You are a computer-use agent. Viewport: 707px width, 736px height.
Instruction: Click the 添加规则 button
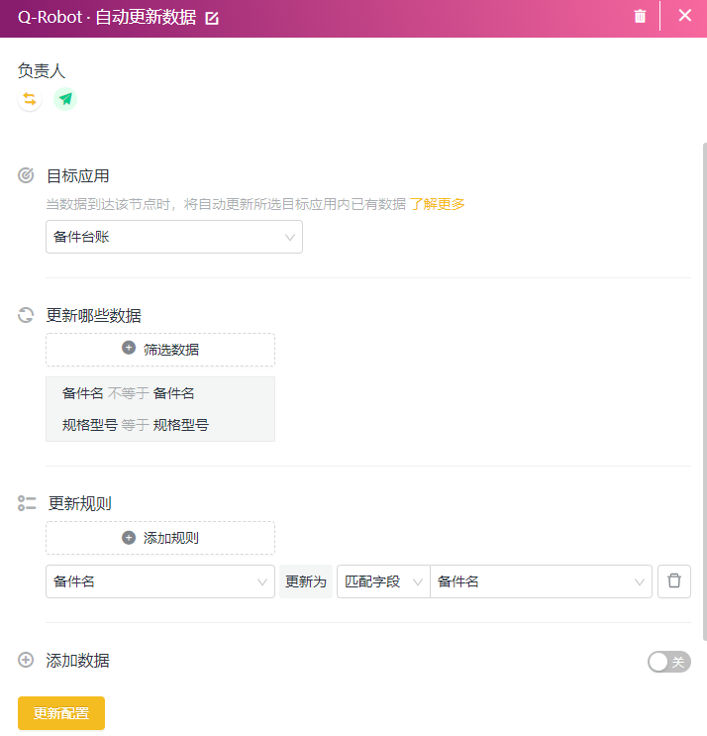(x=160, y=538)
